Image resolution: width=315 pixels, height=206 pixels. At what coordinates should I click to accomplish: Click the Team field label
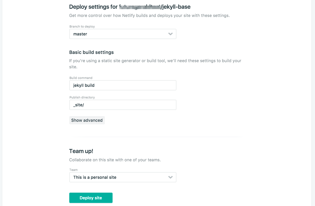pos(73,170)
